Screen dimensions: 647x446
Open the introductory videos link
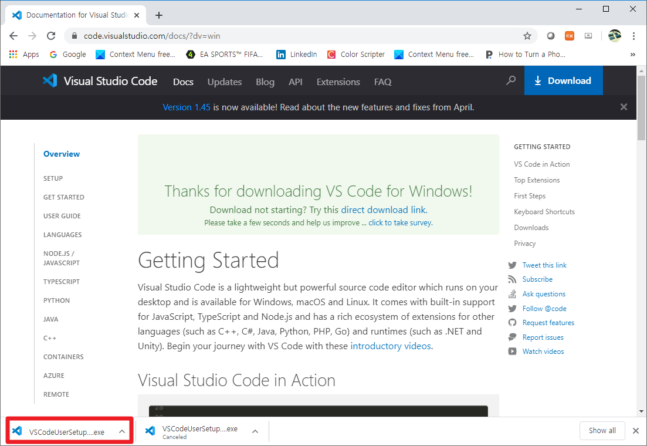click(x=390, y=346)
